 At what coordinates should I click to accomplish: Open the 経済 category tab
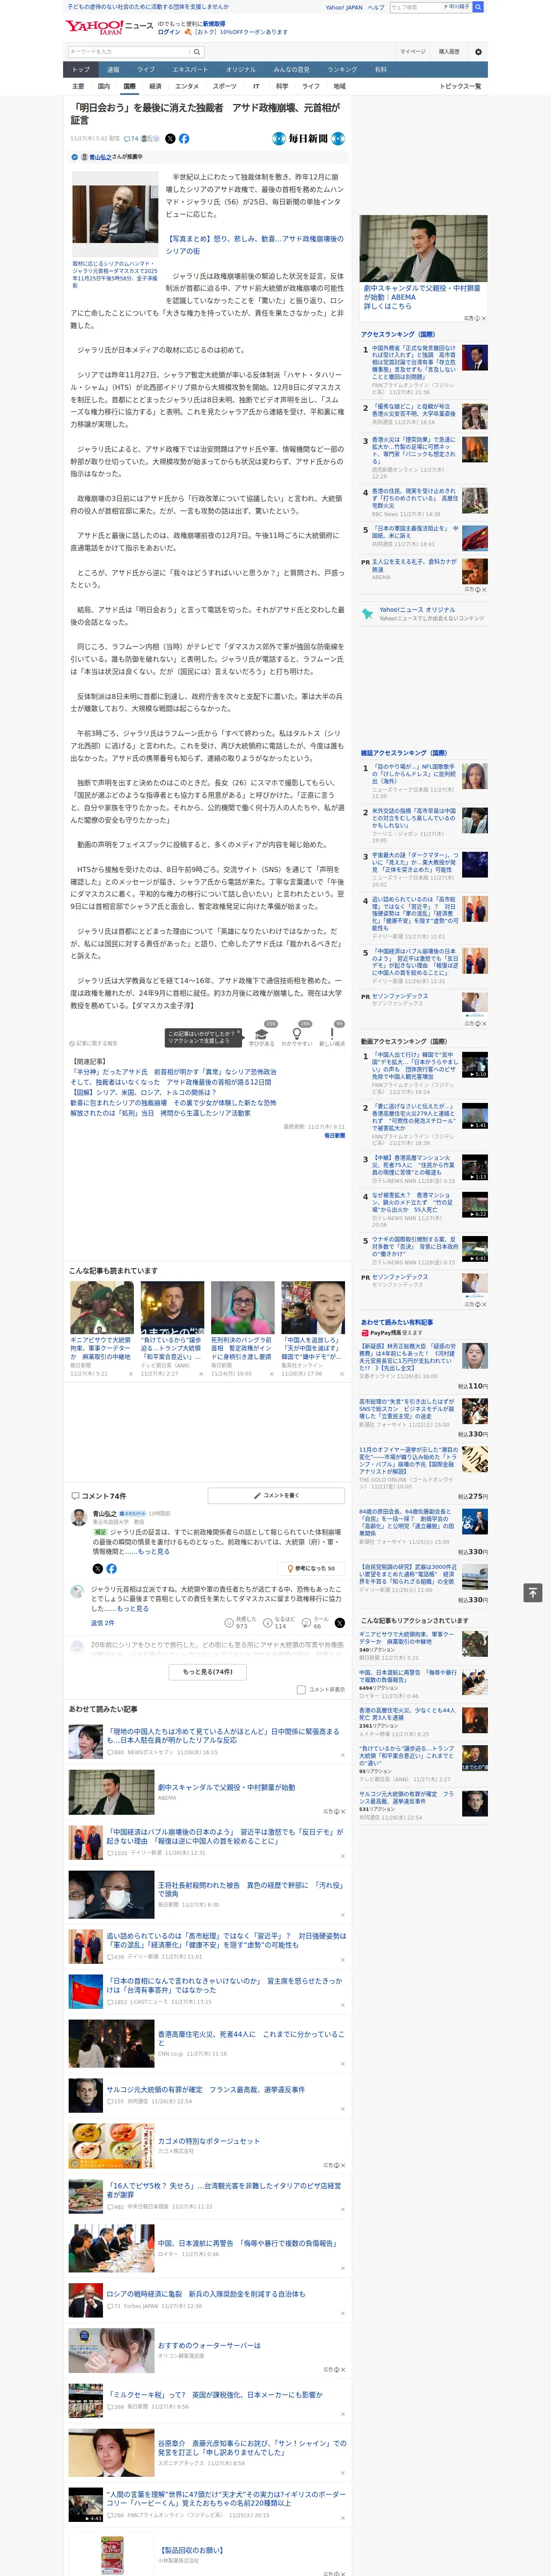155,86
